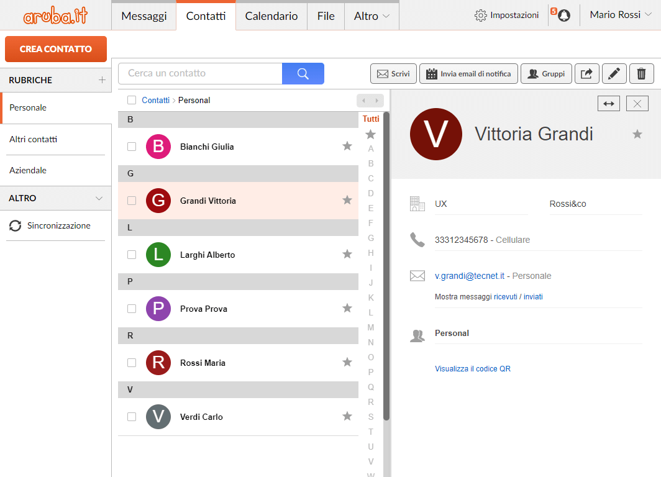Screen dimensions: 661x477
Task: Click the ricevuti messages link
Action: tap(506, 297)
